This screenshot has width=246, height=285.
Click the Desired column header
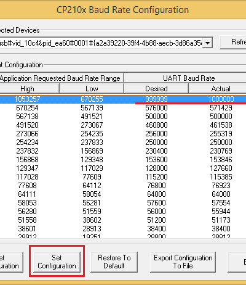156,89
